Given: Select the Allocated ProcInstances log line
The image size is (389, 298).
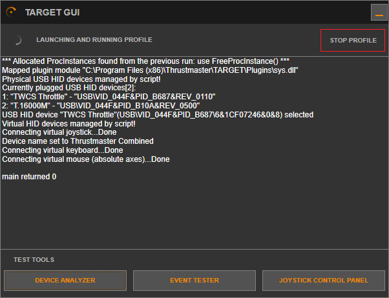Looking at the screenshot, I should pyautogui.click(x=145, y=61).
